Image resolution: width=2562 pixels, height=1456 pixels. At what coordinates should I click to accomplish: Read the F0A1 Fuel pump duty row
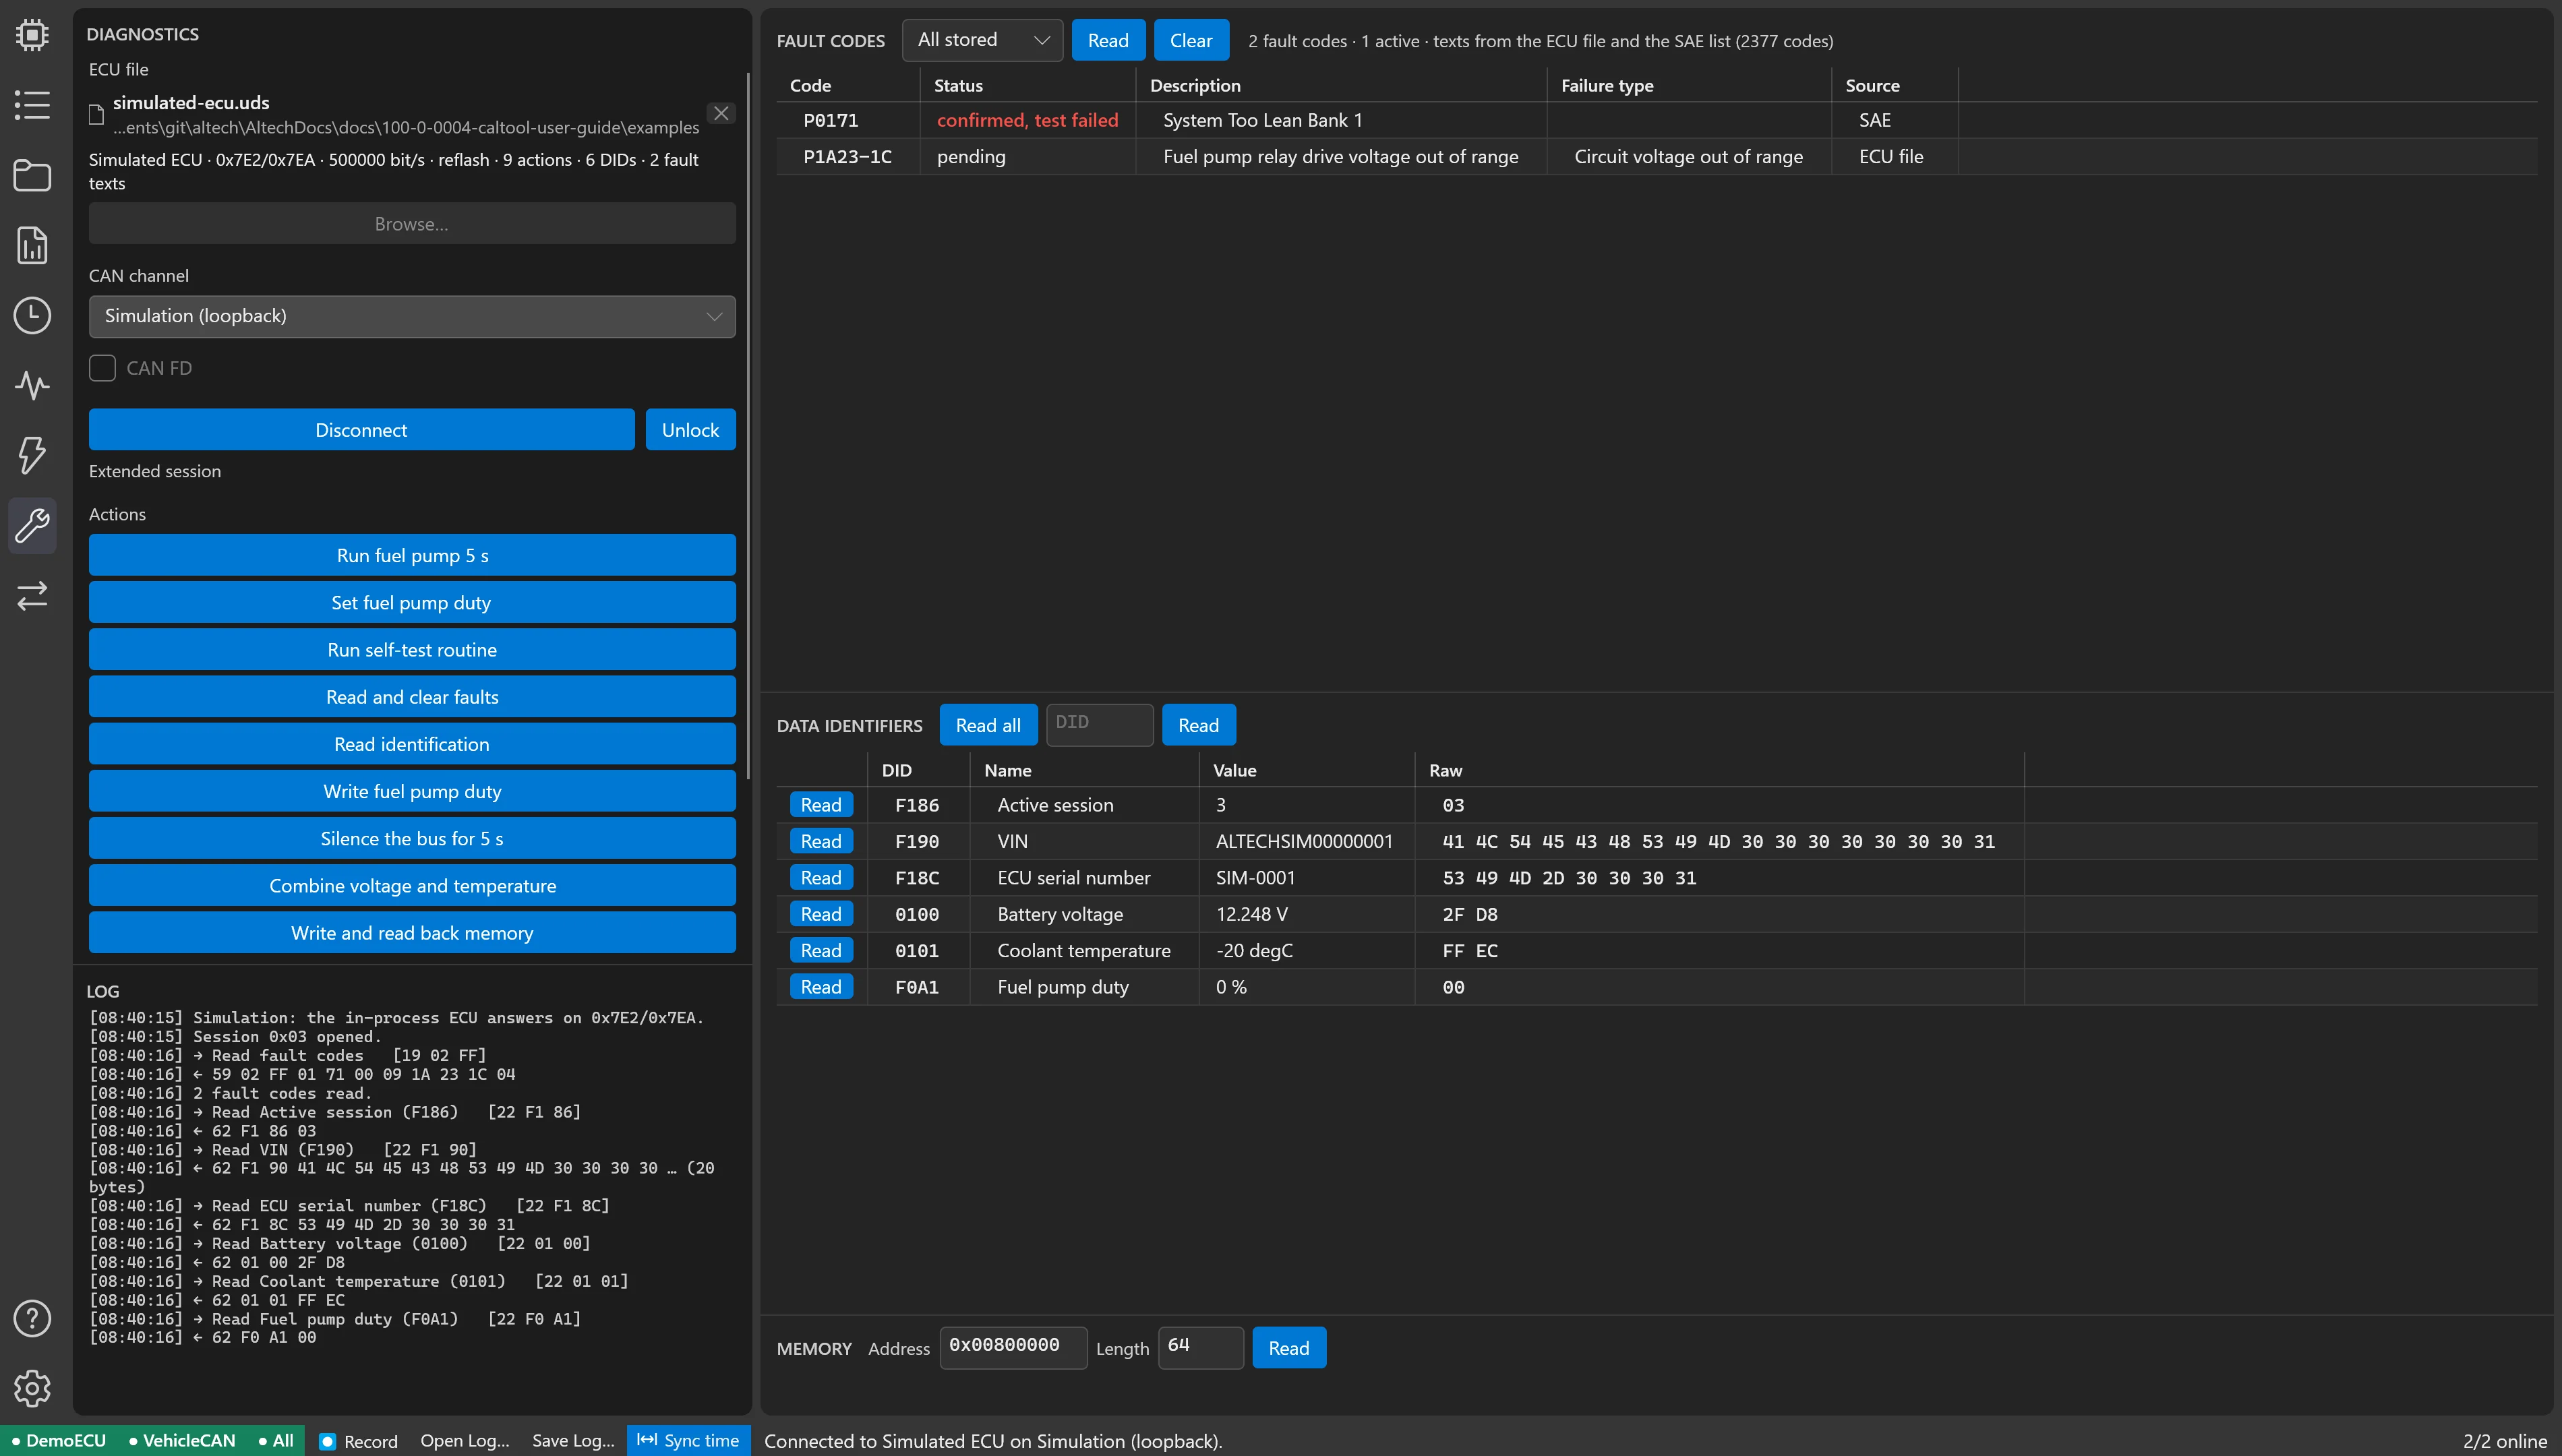pyautogui.click(x=821, y=987)
